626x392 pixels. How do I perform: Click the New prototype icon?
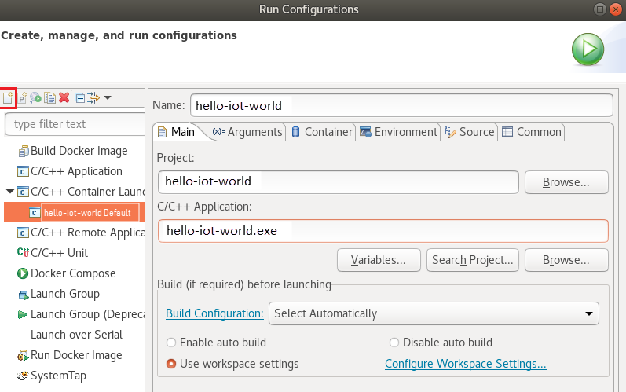23,97
